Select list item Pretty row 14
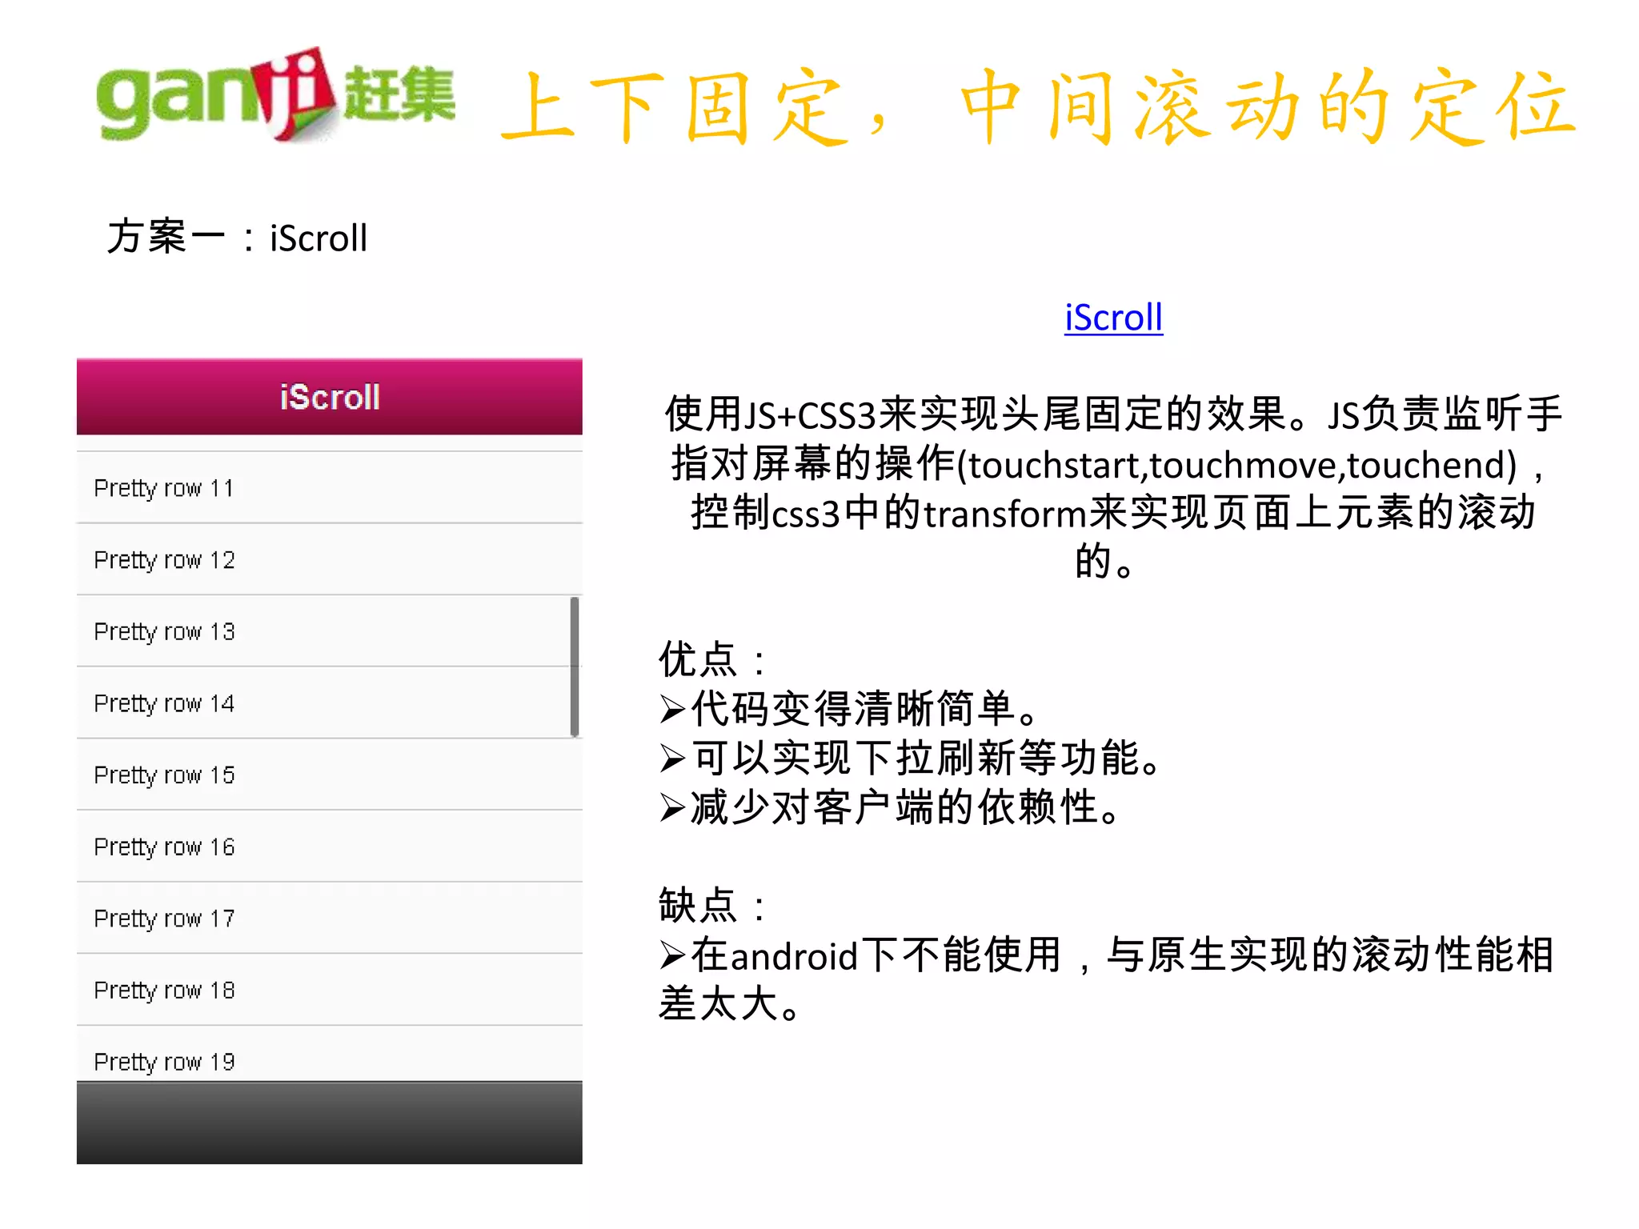Screen dimensions: 1639x1229 point(330,703)
